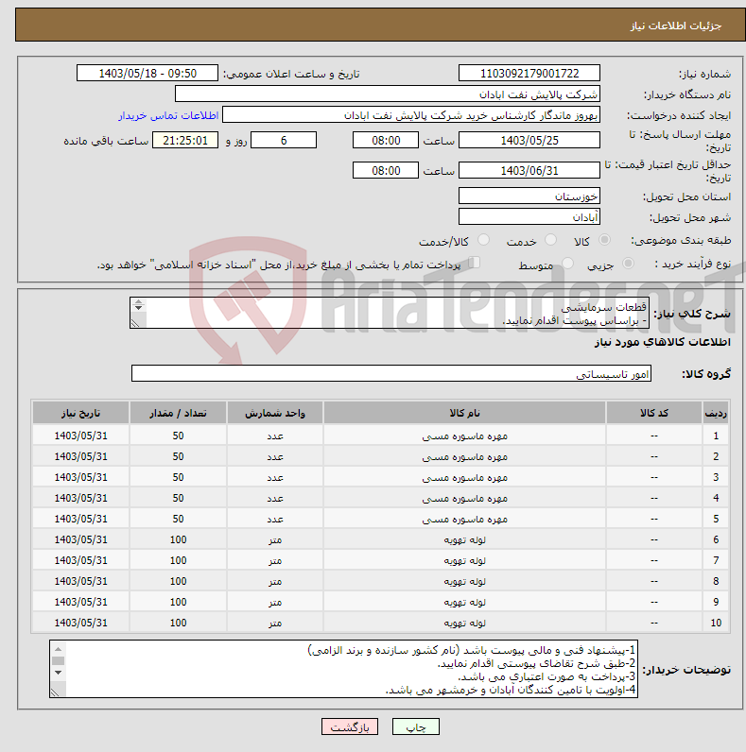Click the buyer organization name field
Screen dimensions: 746x752
[x=388, y=94]
